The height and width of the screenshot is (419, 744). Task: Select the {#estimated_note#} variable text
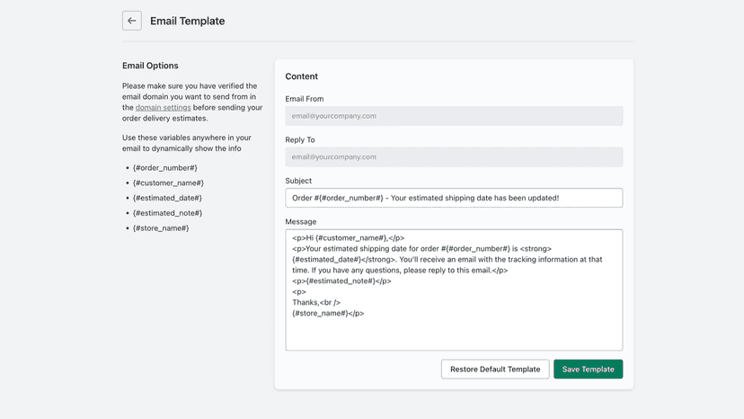pyautogui.click(x=167, y=213)
